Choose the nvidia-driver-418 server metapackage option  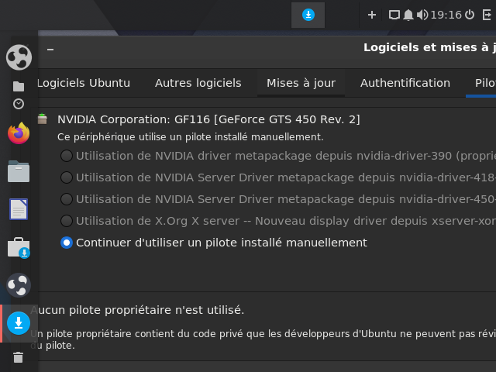point(67,177)
